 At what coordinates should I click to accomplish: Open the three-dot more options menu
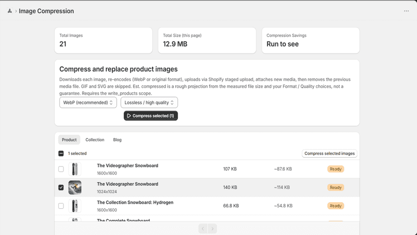(406, 11)
